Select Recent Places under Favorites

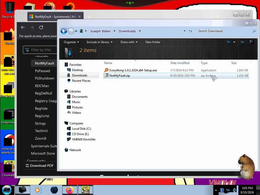81,80
